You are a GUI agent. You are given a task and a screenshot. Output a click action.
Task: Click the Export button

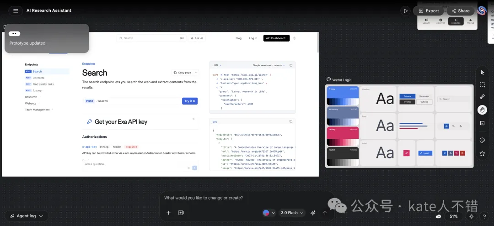428,11
